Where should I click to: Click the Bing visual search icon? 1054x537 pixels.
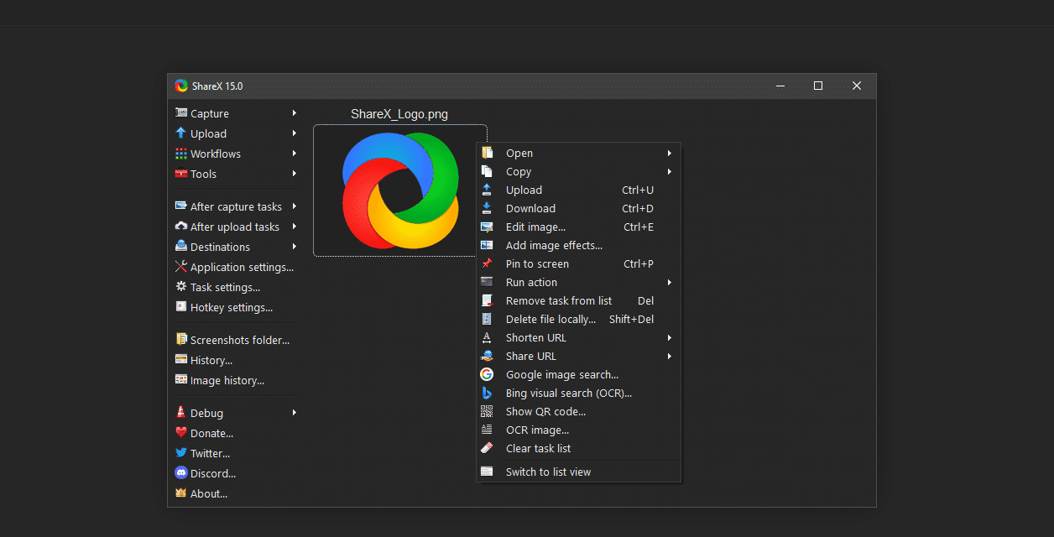coord(487,393)
